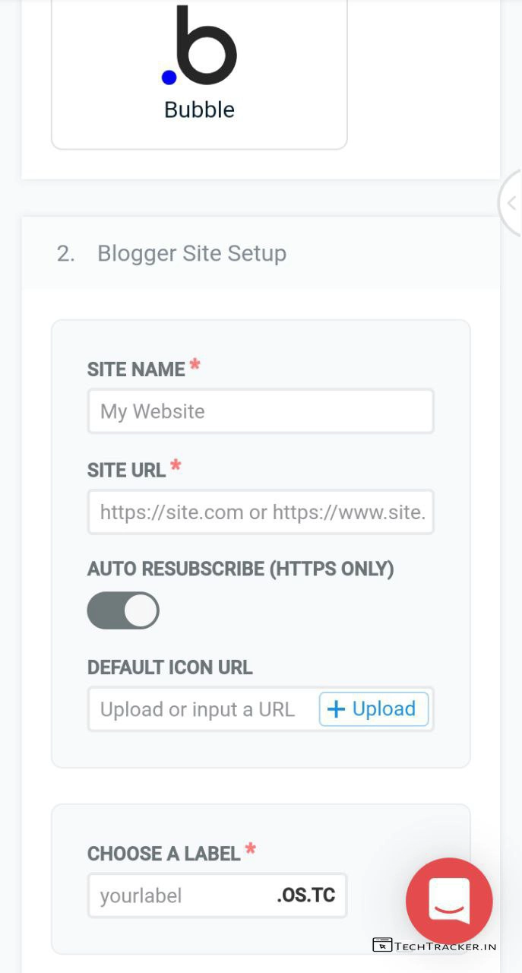This screenshot has height=973, width=522.
Task: Click the SITE URL field label
Action: 126,470
